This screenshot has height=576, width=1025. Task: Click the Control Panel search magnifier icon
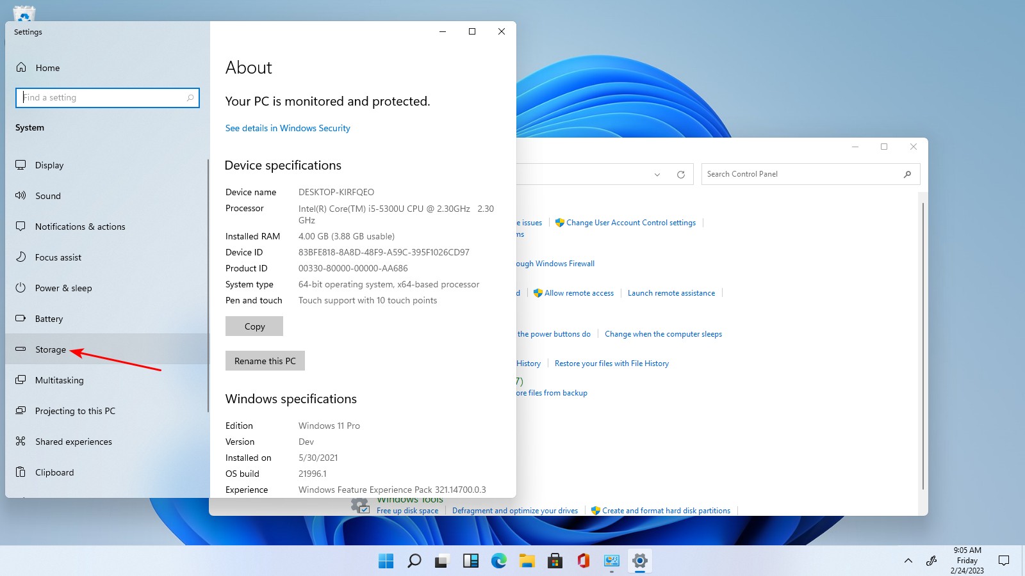pos(907,174)
